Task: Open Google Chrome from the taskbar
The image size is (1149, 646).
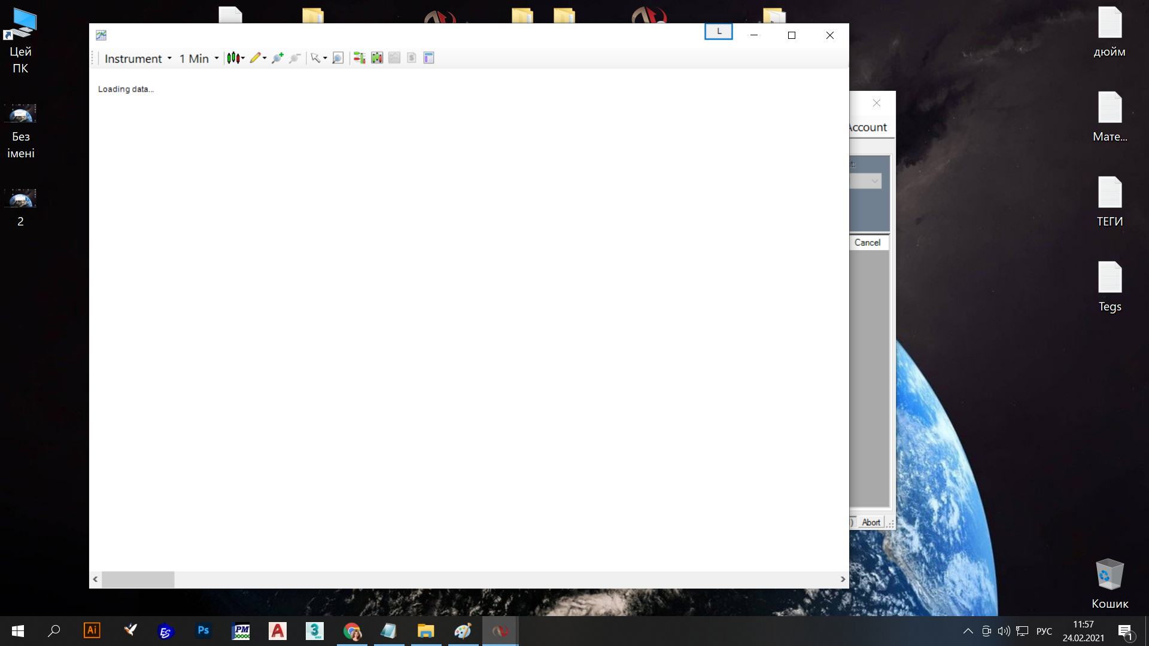Action: coord(352,631)
